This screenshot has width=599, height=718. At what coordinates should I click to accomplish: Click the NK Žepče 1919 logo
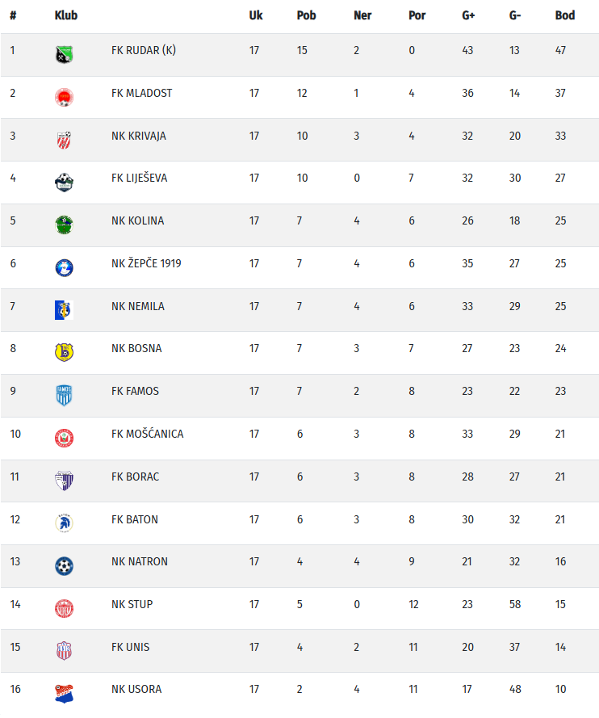pos(64,267)
